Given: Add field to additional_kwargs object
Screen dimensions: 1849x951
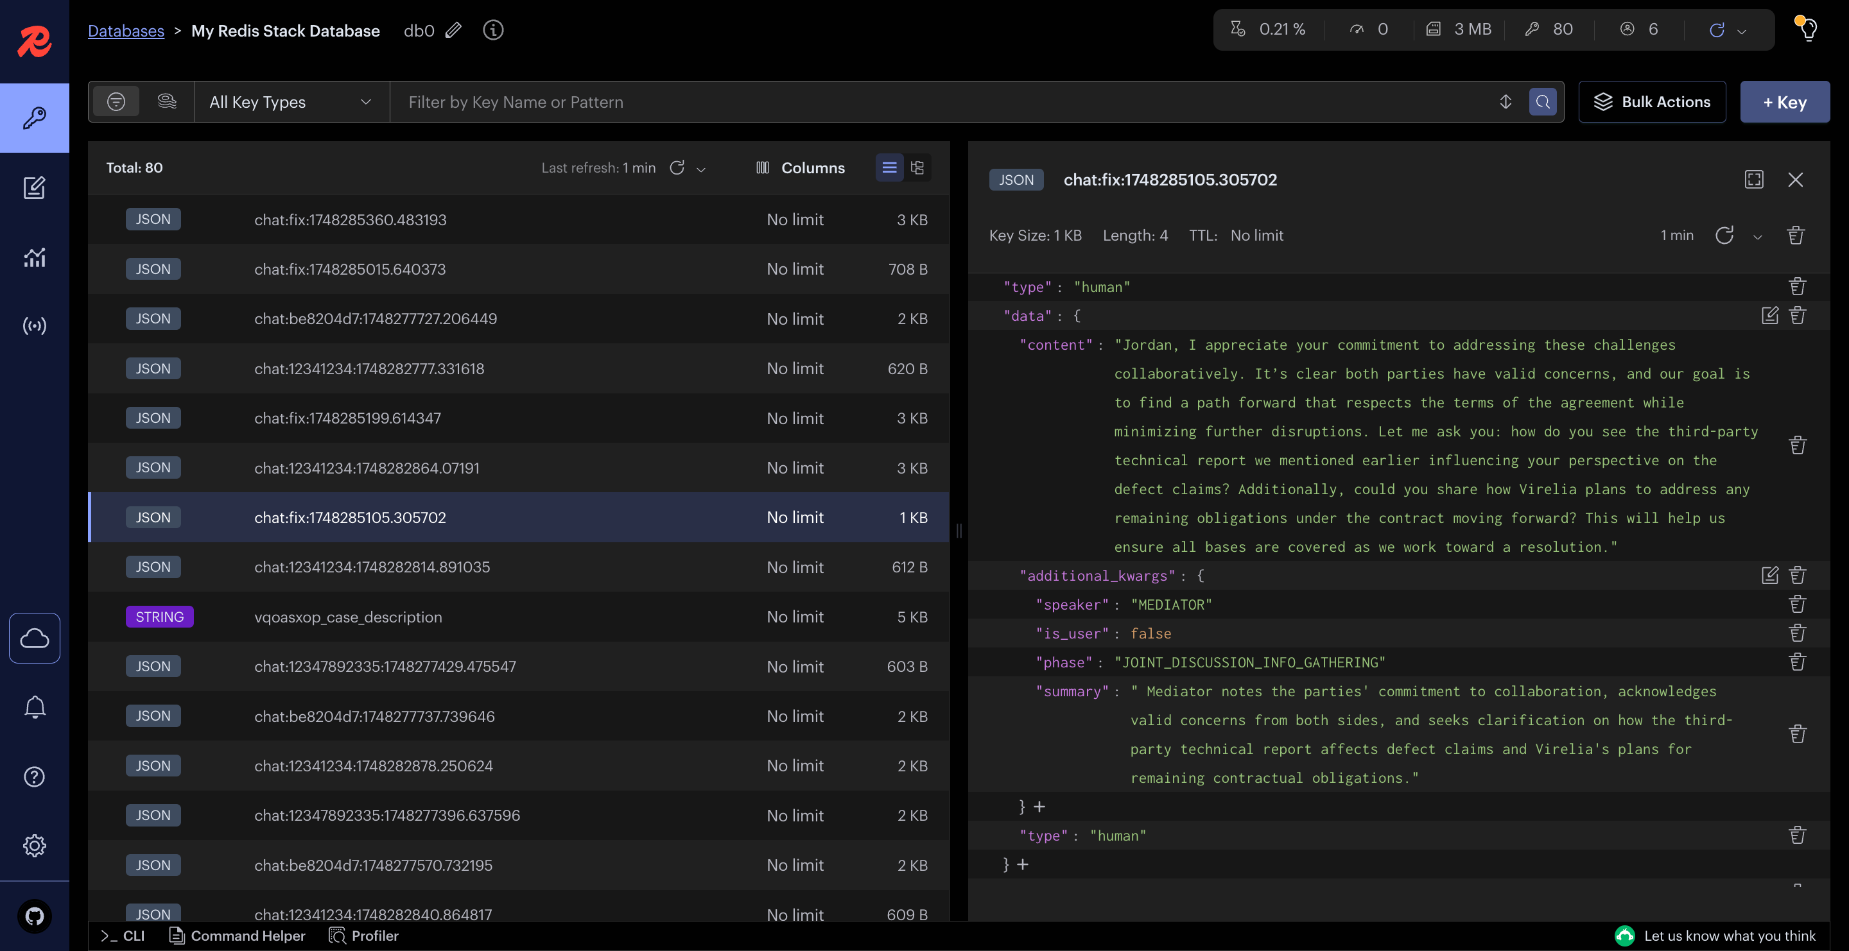Looking at the screenshot, I should click(1039, 807).
